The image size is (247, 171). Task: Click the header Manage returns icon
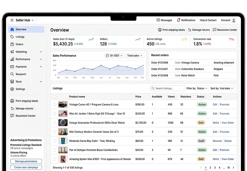(x=190, y=30)
